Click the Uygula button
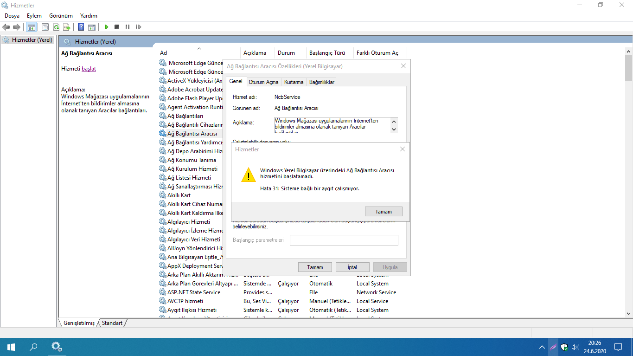 click(x=390, y=267)
